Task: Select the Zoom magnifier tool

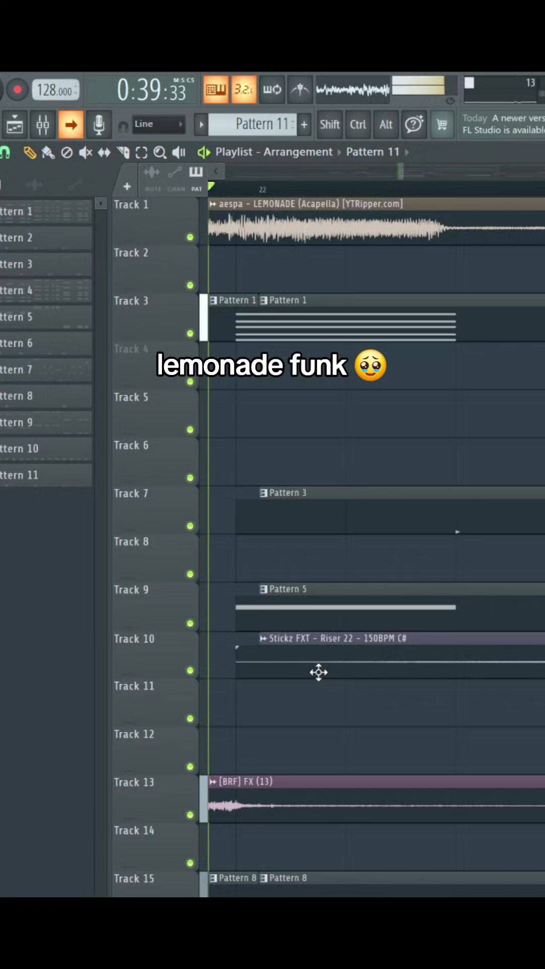Action: click(x=160, y=152)
